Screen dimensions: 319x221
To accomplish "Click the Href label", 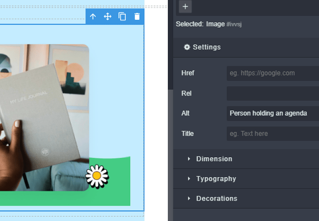I will (188, 73).
